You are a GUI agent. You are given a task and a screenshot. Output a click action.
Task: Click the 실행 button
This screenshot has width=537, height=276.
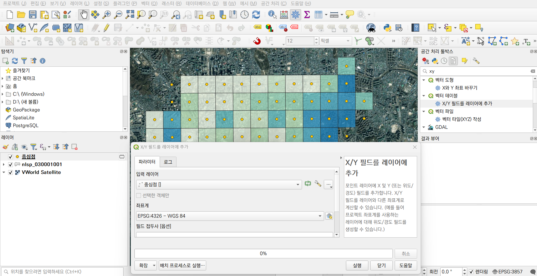(x=357, y=265)
